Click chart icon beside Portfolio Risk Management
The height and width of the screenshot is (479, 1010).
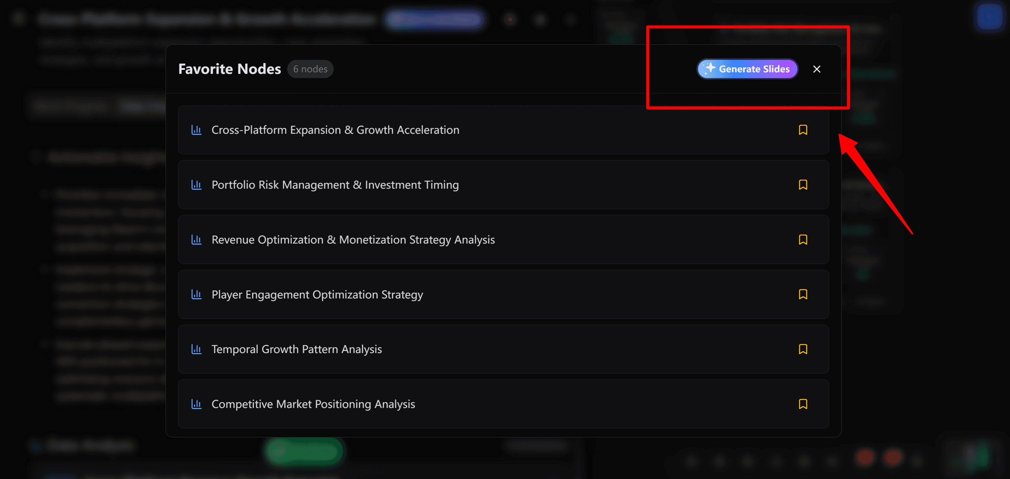click(196, 185)
